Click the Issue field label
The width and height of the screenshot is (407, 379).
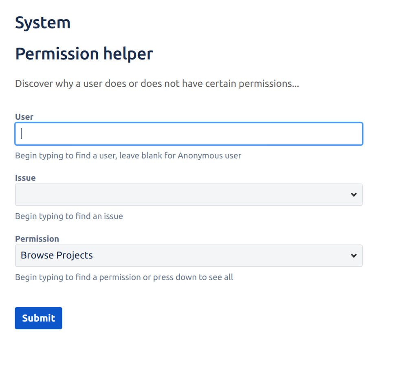(x=25, y=178)
